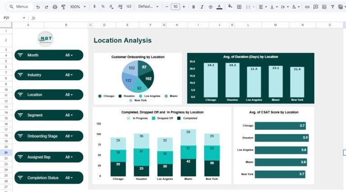
Task: Open the Completion Status slicer All dropdown
Action: point(69,178)
